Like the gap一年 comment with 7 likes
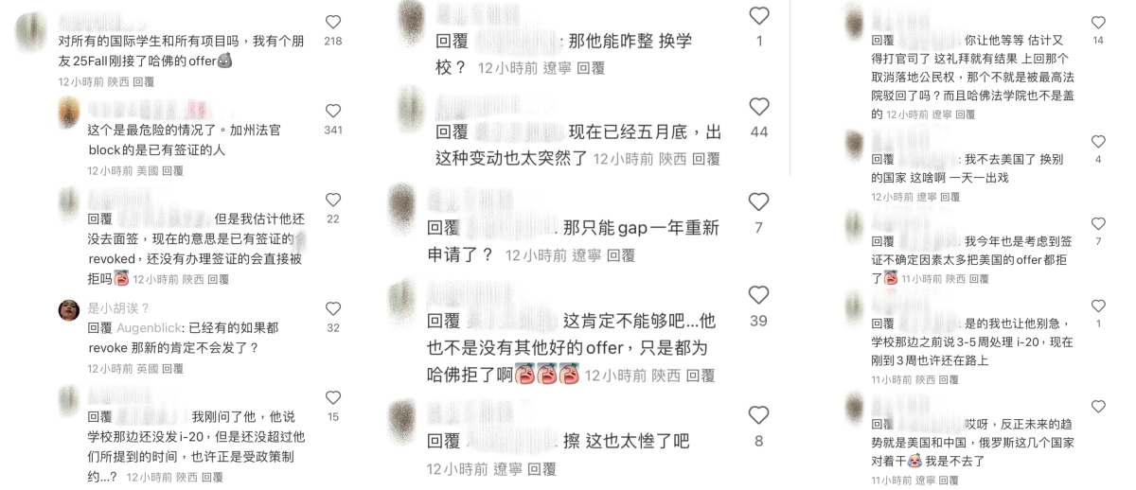The height and width of the screenshot is (490, 1136). coord(759,201)
